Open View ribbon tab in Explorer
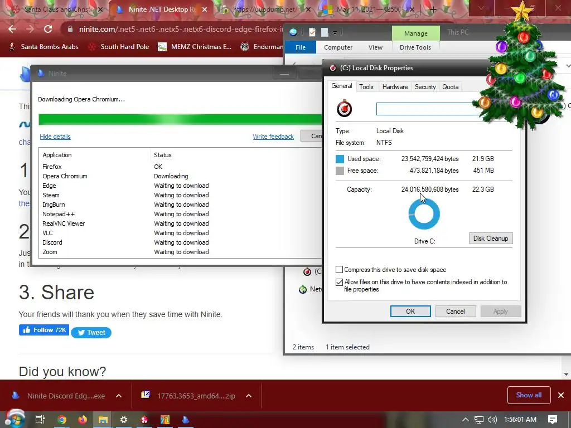Viewport: 571px width, 428px height. pos(375,47)
